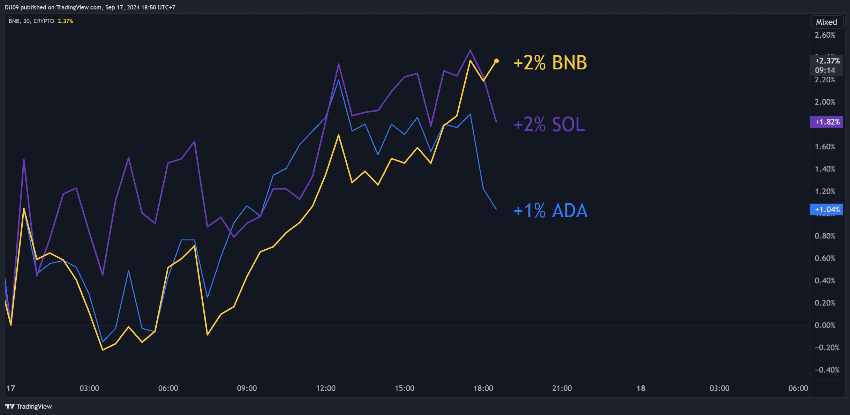Click the TradingView logo at bottom left
Image resolution: width=850 pixels, height=415 pixels.
tap(28, 406)
